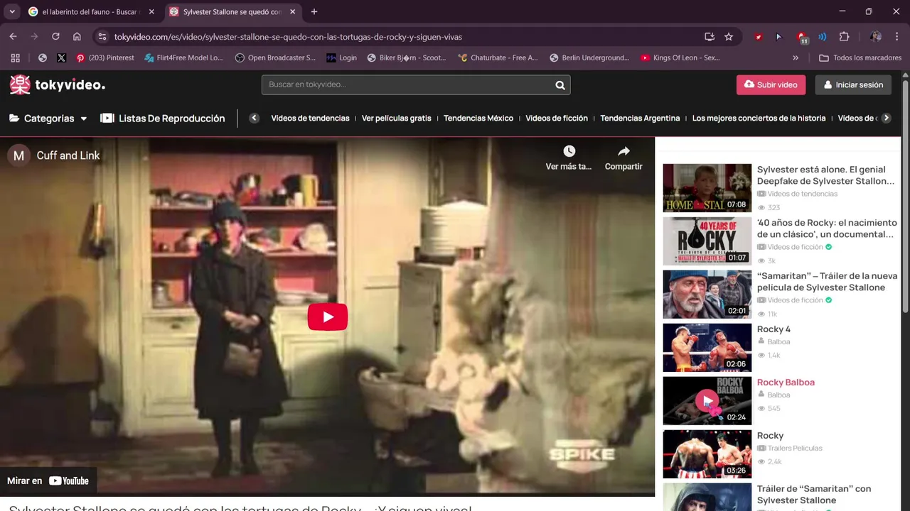The height and width of the screenshot is (511, 910).
Task: Click the search magnifier icon
Action: [x=560, y=85]
